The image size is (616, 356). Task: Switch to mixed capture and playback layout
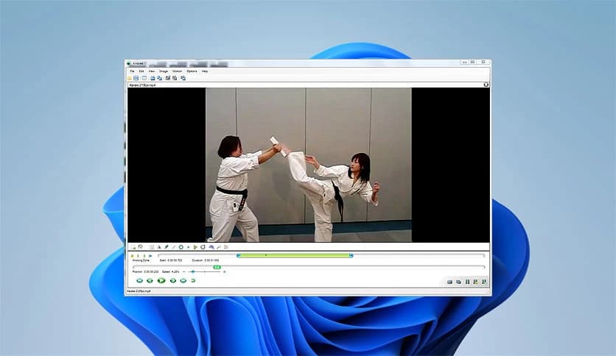(x=183, y=78)
